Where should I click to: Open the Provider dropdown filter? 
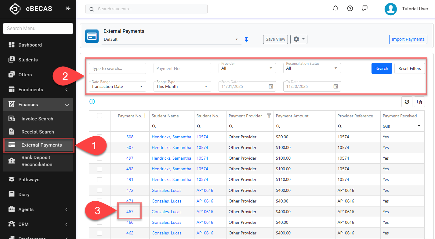point(247,68)
